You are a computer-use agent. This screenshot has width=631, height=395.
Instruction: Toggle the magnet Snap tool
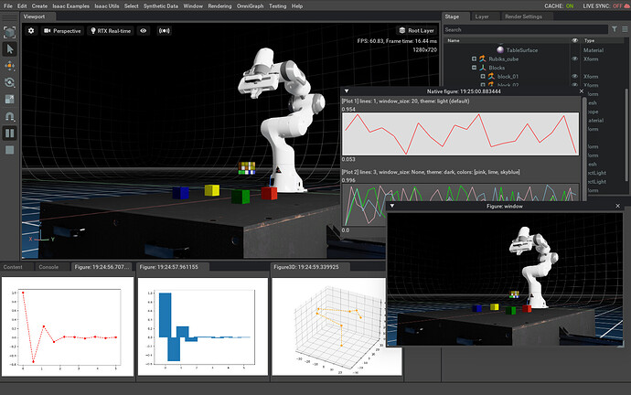(10, 116)
